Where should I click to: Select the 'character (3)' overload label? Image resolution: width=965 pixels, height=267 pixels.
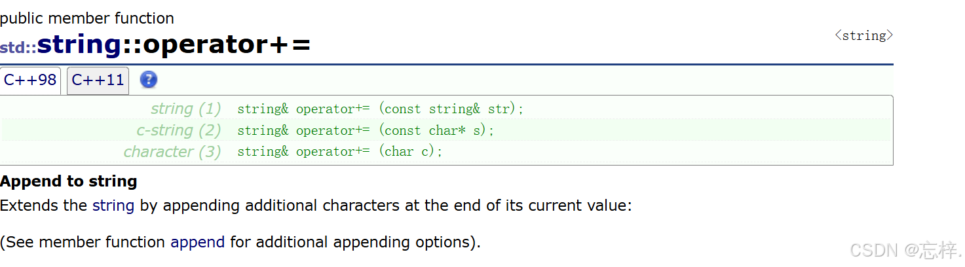172,152
